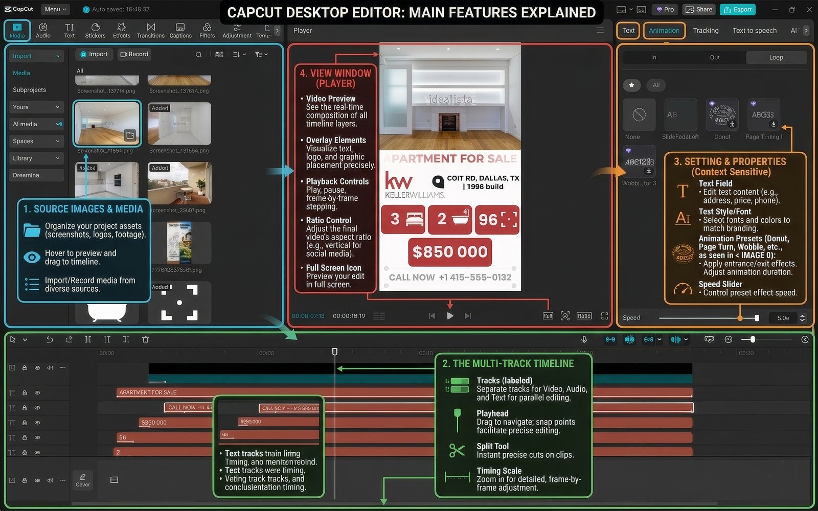Expand the Yours dropdown in sidebar

(x=36, y=107)
